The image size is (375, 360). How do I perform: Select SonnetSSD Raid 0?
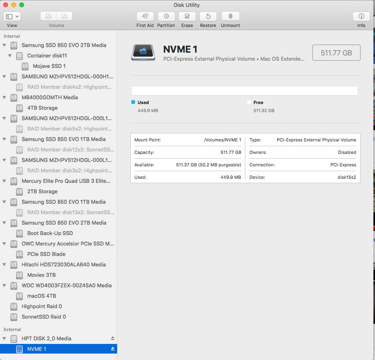pyautogui.click(x=59, y=317)
